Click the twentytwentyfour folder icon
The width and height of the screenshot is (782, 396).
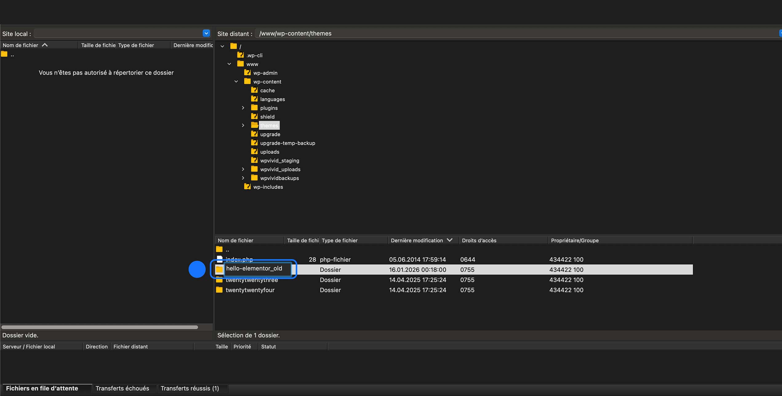pyautogui.click(x=219, y=290)
